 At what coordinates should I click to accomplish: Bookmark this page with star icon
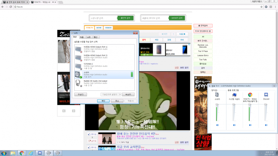pyautogui.click(x=261, y=7)
